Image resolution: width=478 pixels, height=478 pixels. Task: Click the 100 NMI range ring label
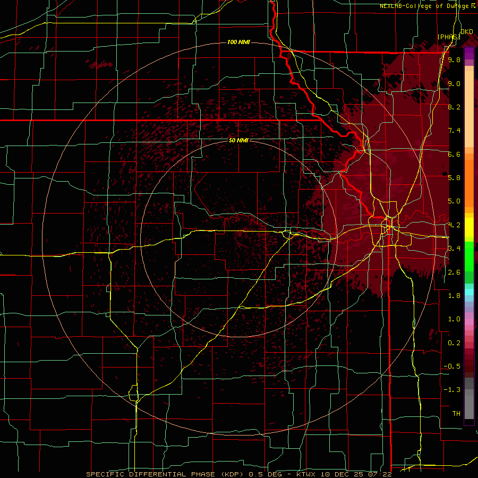click(238, 42)
